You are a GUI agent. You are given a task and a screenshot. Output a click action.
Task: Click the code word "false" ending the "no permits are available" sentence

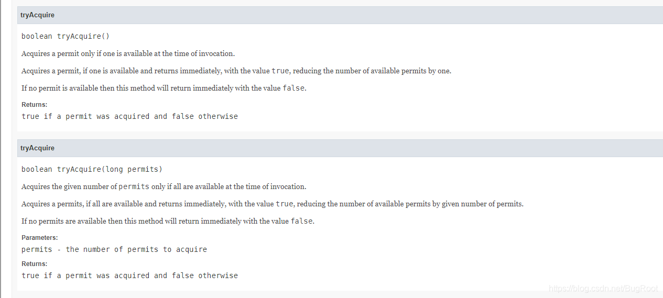pos(302,221)
